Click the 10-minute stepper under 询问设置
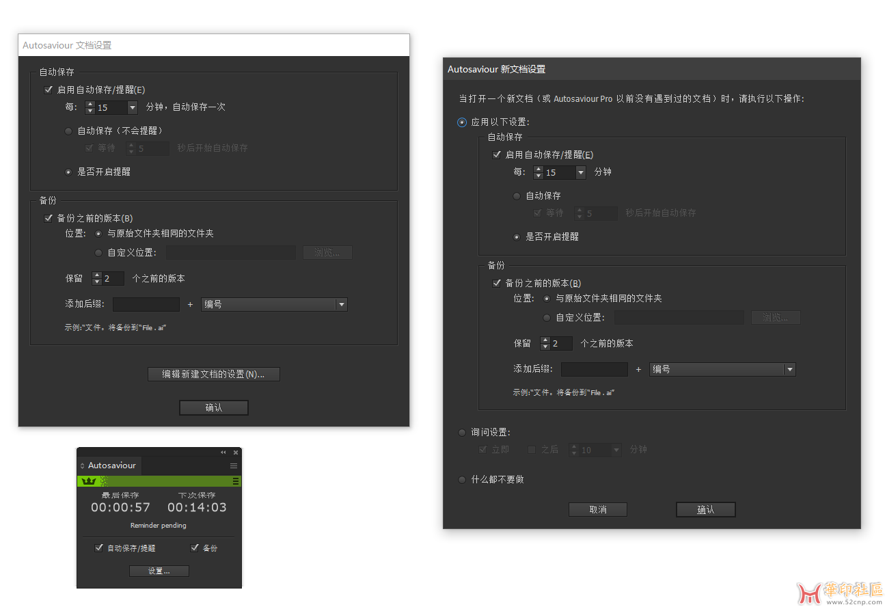 (x=574, y=450)
